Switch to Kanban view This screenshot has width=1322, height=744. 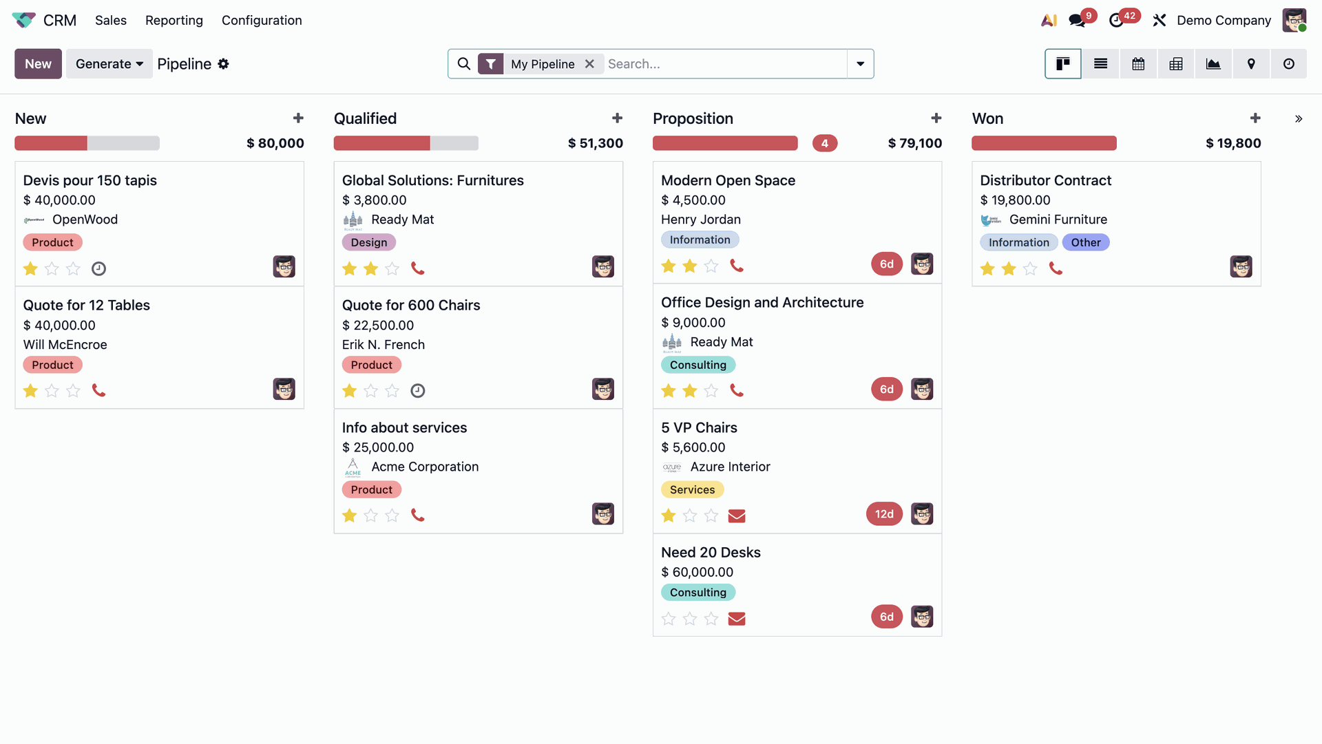click(x=1063, y=63)
